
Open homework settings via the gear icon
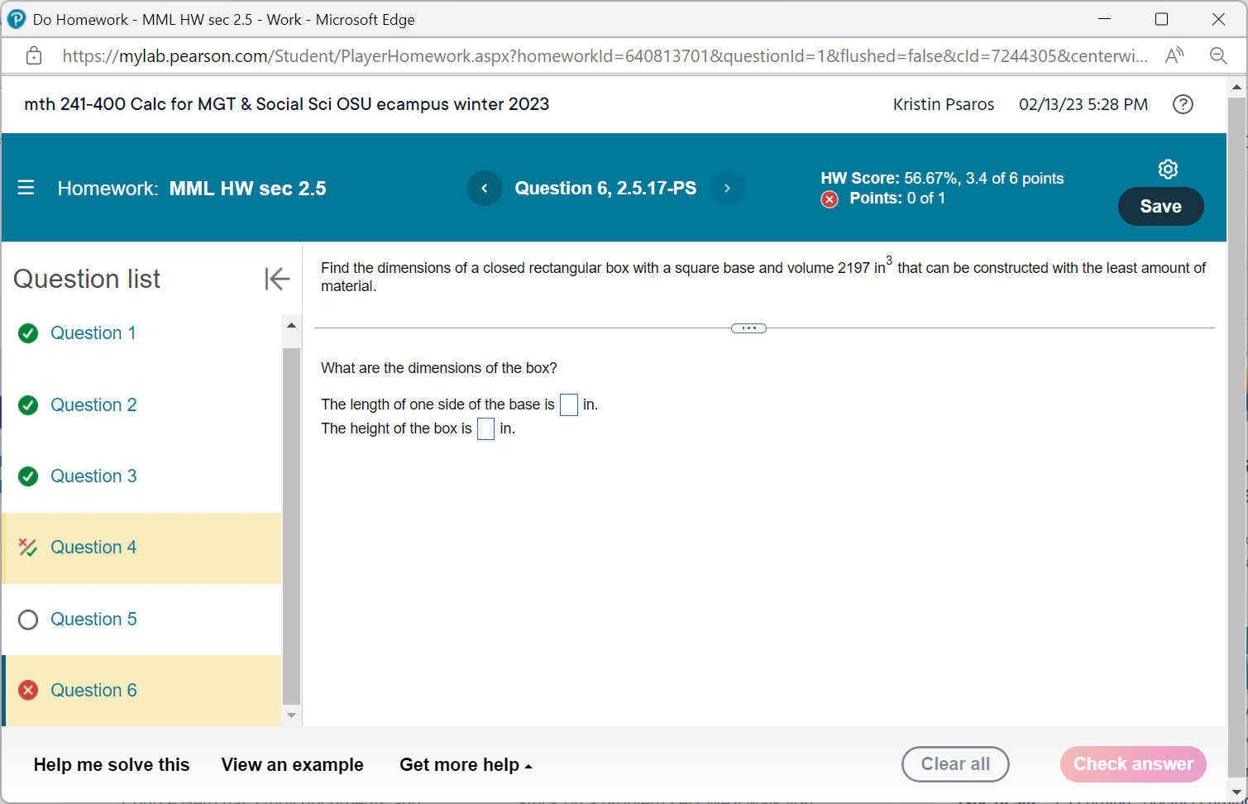pos(1168,169)
